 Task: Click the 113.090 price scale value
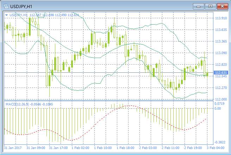221,53
